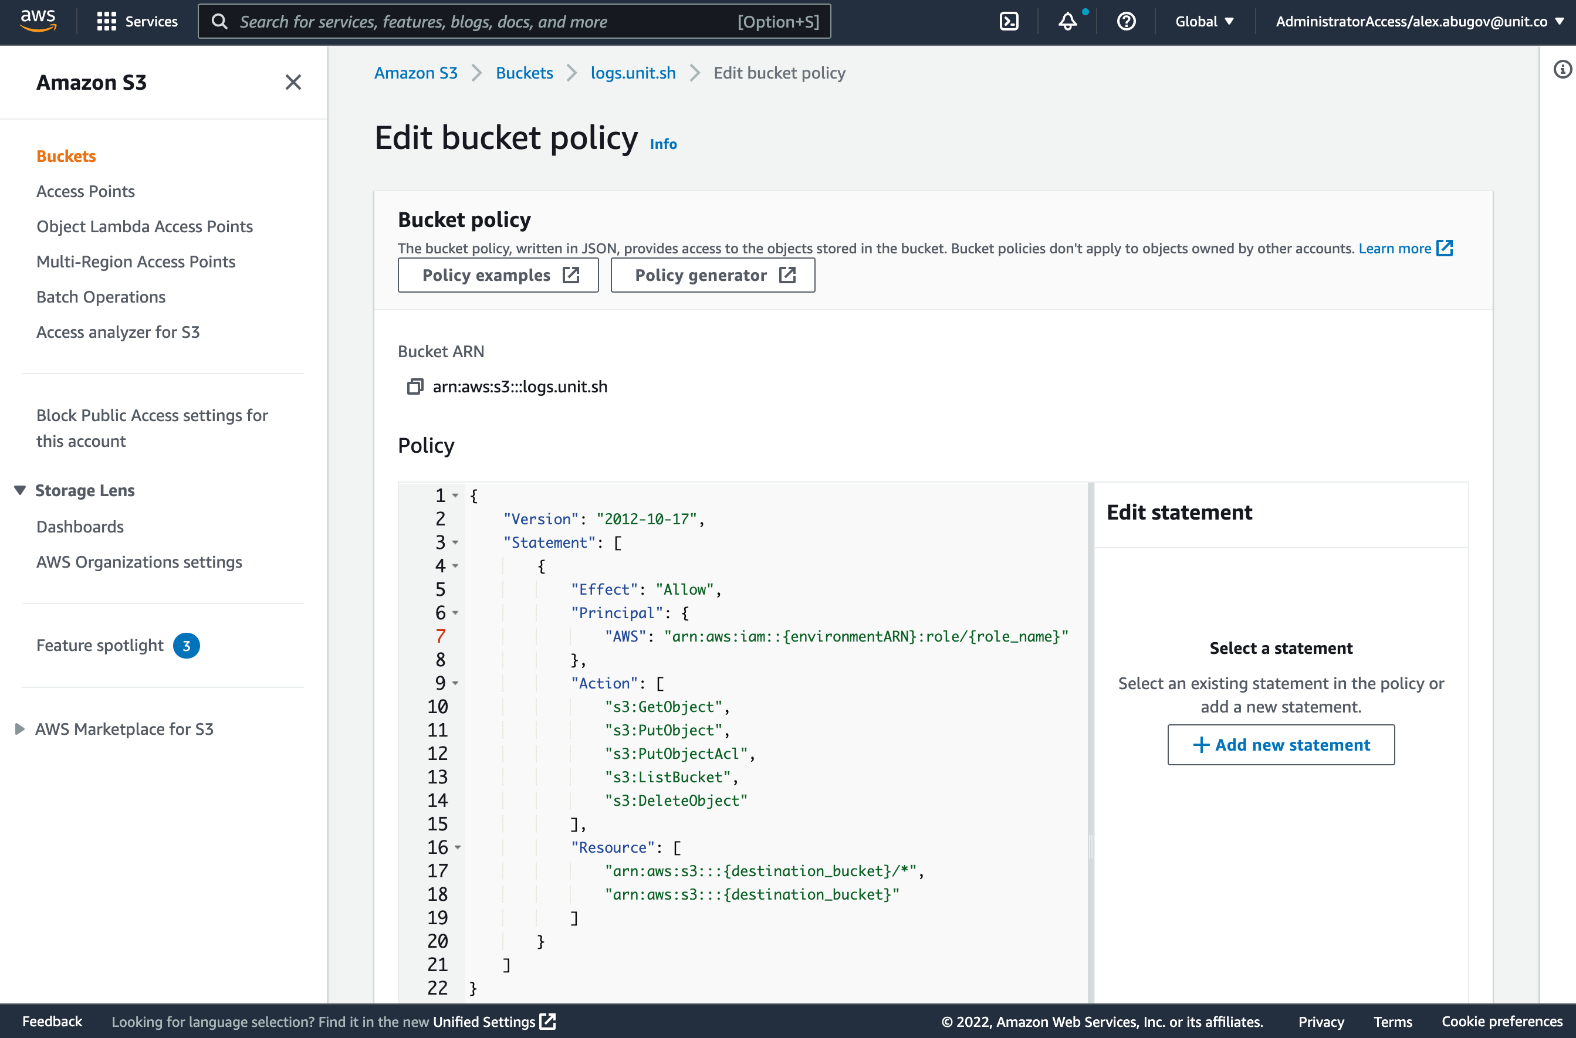Click the "s3:ListBucket" action text
The image size is (1576, 1038).
(668, 776)
